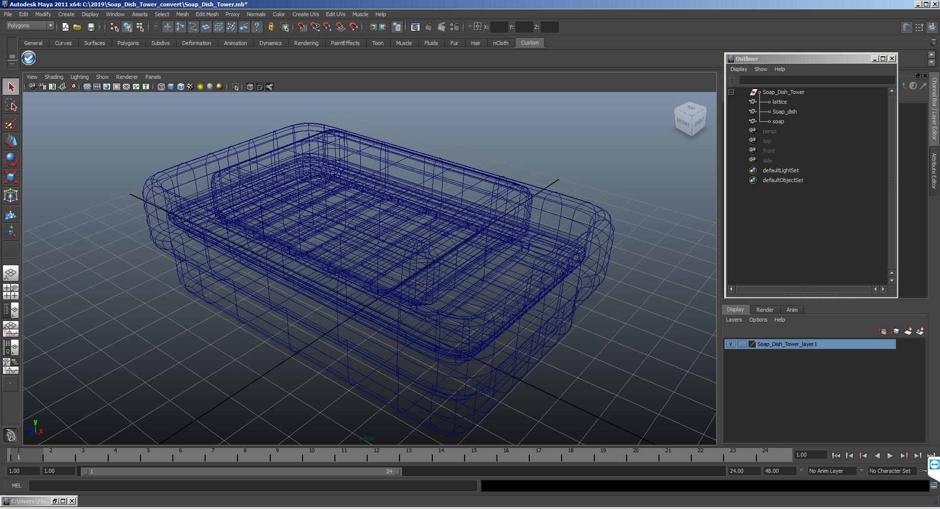Click shelf options down arrow

tap(12, 64)
